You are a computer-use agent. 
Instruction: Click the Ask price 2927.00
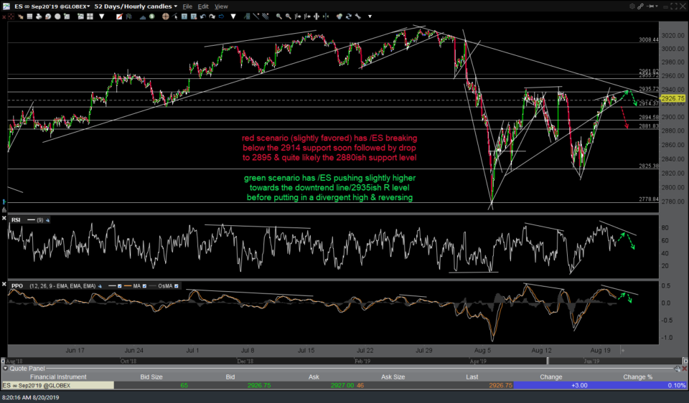[x=342, y=386]
